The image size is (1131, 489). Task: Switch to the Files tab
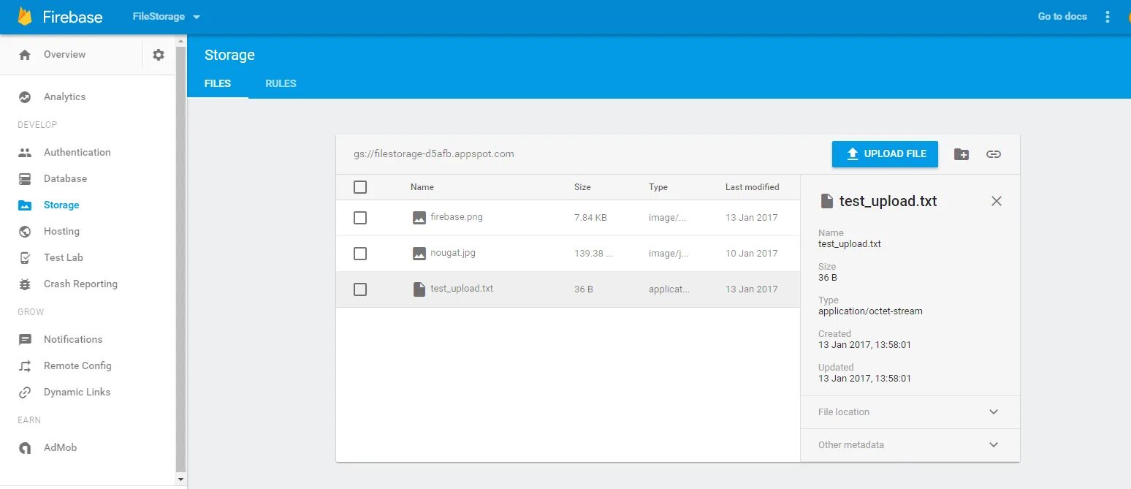pyautogui.click(x=218, y=83)
